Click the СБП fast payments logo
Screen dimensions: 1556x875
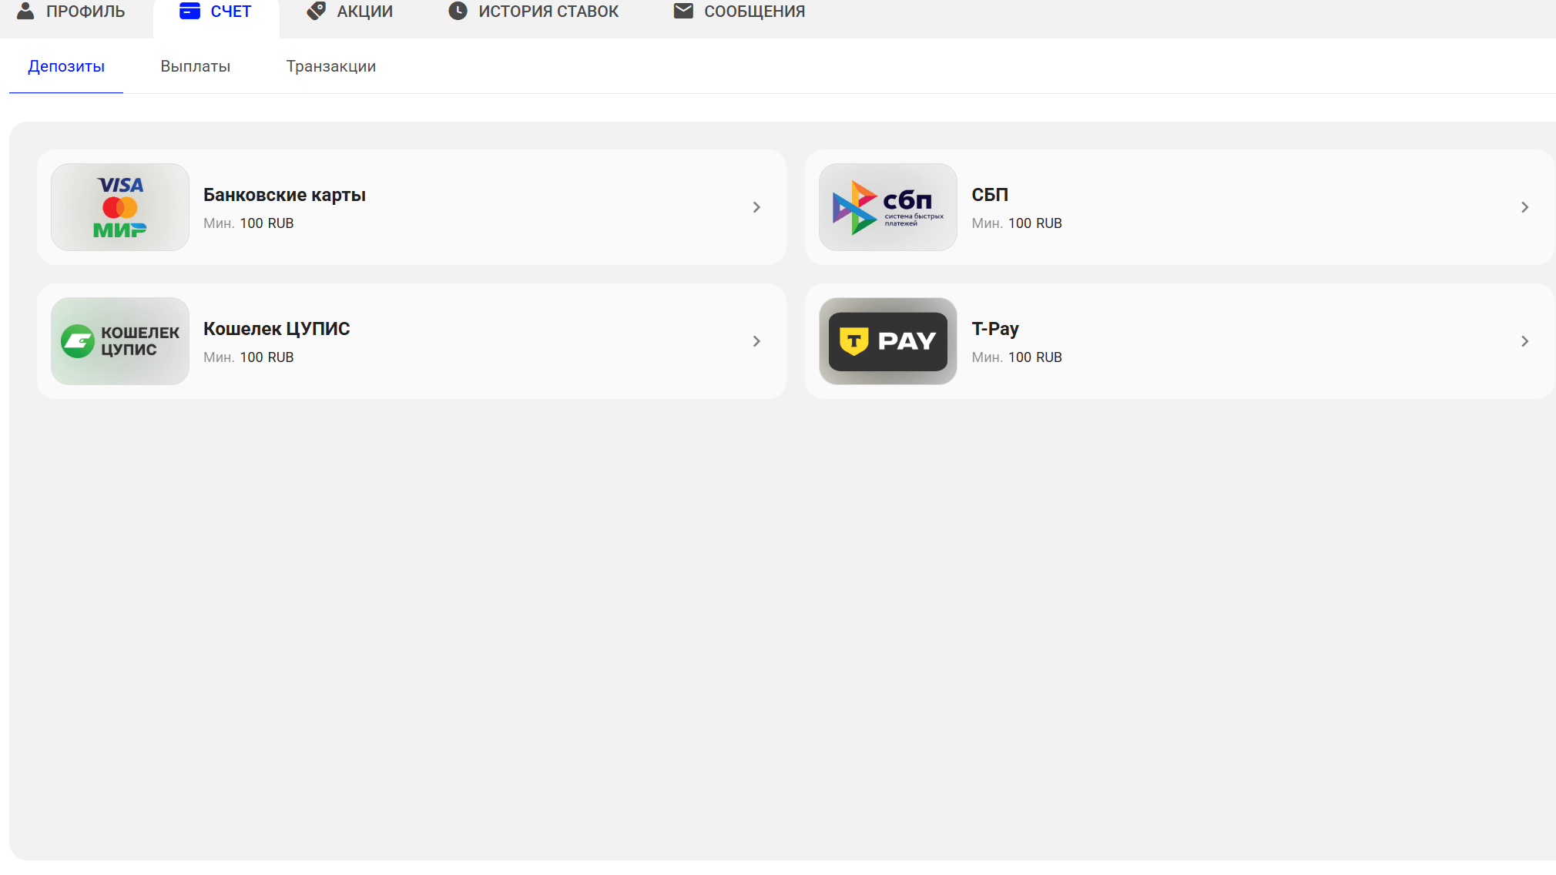pos(887,207)
